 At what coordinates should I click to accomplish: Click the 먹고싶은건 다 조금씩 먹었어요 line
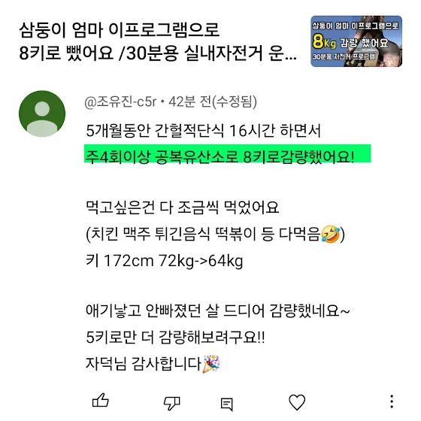click(182, 207)
